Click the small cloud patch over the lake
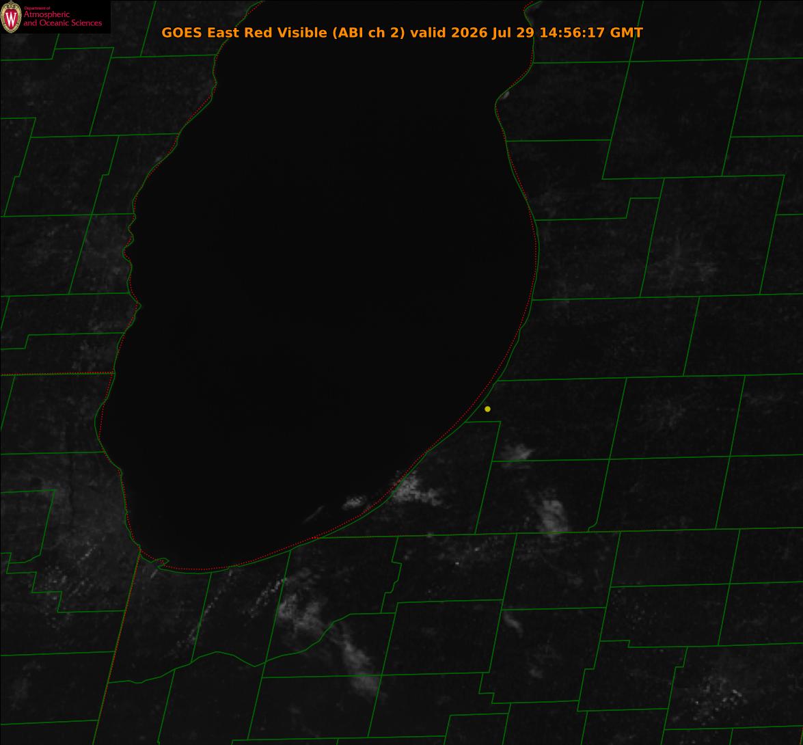This screenshot has width=803, height=745. click(355, 502)
